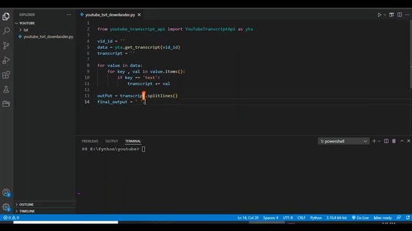
Task: Switch to the TERMINAL panel tab
Action: point(133,141)
